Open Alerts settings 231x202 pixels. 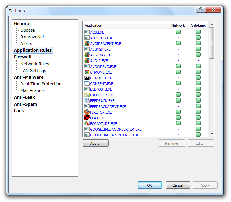click(x=26, y=43)
